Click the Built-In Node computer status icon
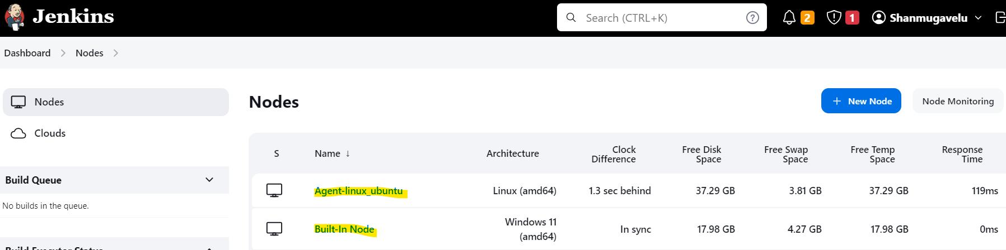Image resolution: width=1006 pixels, height=250 pixels. tap(274, 229)
